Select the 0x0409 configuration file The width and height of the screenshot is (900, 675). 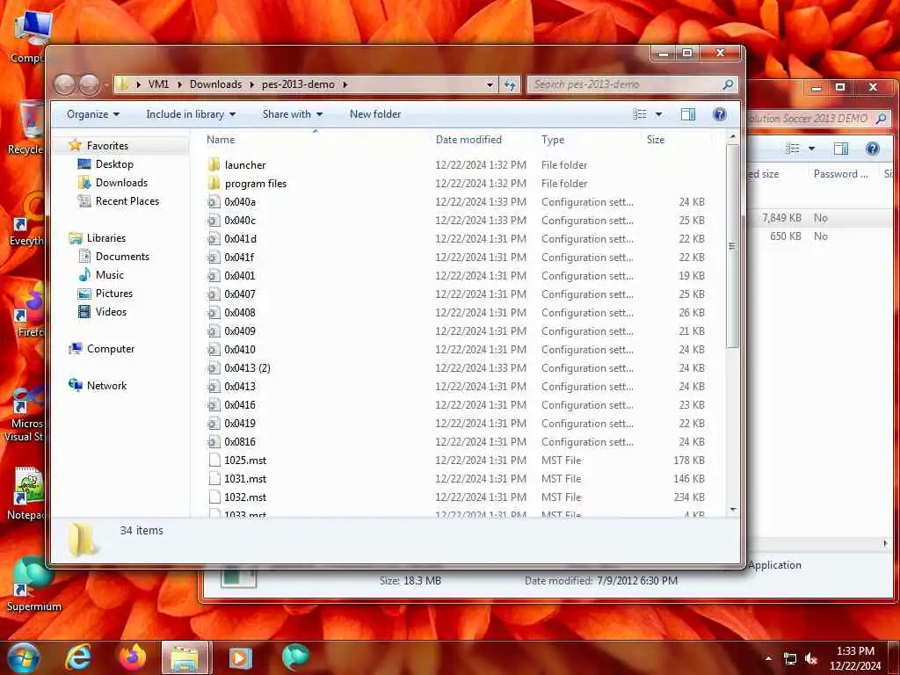(x=239, y=330)
